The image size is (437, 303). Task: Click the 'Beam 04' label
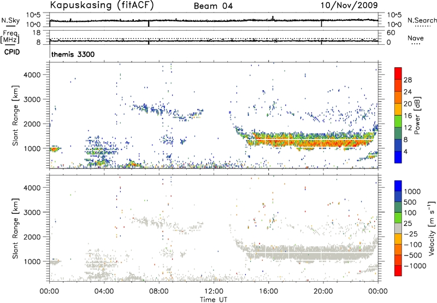point(213,6)
